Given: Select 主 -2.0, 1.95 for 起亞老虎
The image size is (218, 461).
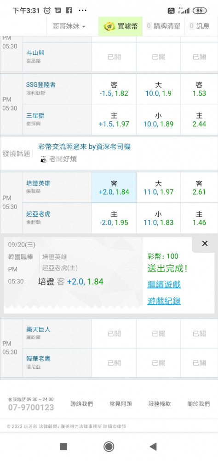Looking at the screenshot, I should [x=114, y=218].
